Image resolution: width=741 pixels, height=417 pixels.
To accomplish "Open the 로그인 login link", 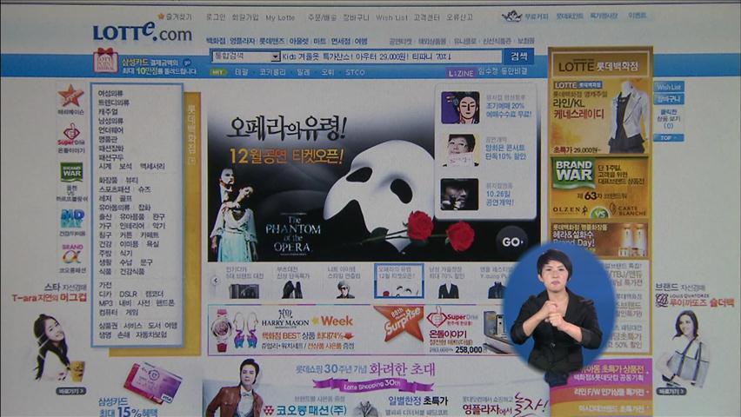I will click(216, 17).
